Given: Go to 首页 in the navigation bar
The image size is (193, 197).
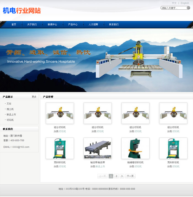Looking at the screenshot, I should click(x=14, y=25).
